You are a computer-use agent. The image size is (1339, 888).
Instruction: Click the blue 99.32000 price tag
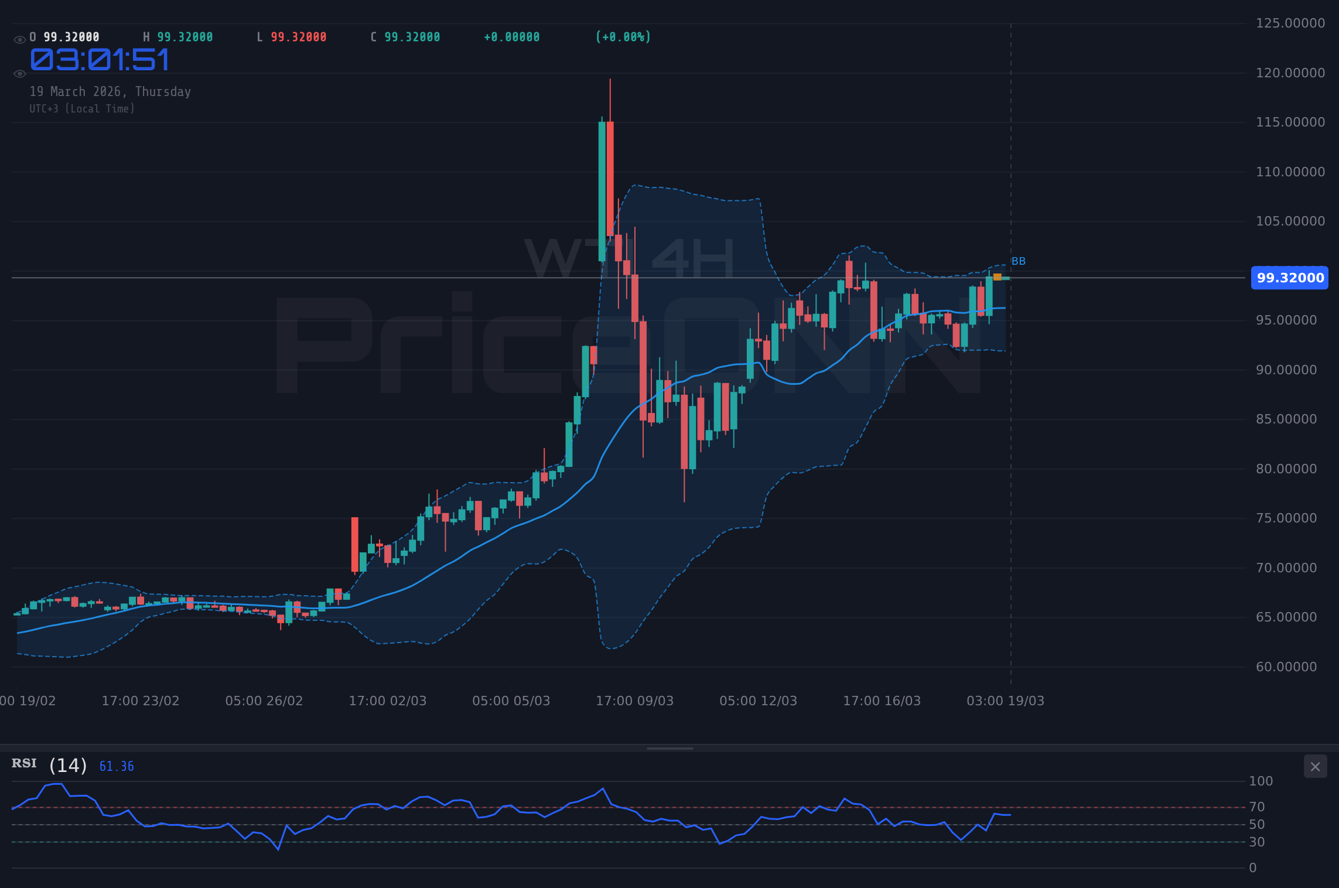(x=1290, y=278)
